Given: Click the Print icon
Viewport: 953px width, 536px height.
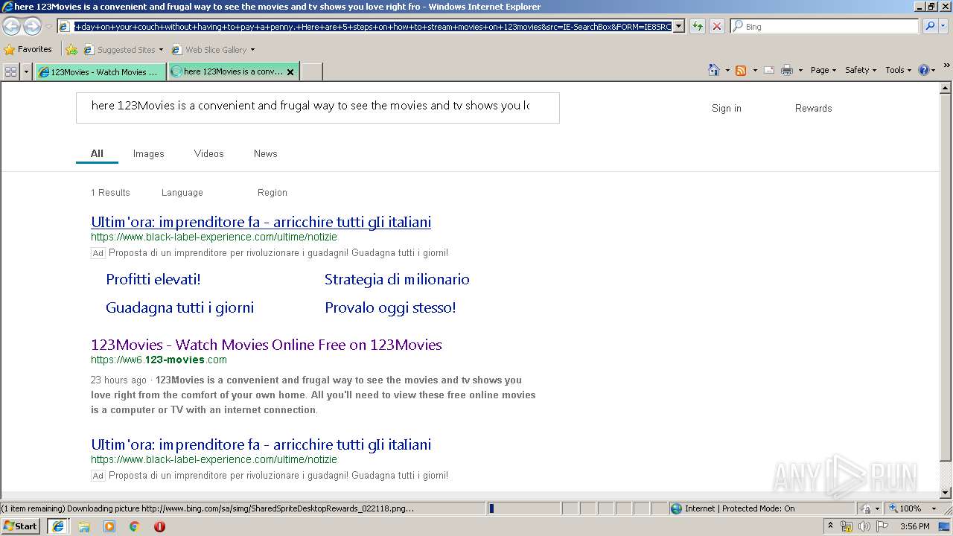Looking at the screenshot, I should [x=787, y=70].
